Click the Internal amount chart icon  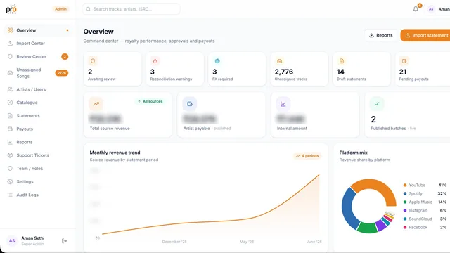(283, 104)
